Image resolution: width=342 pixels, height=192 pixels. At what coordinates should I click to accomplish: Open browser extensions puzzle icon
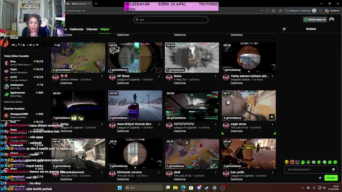pyautogui.click(x=273, y=11)
